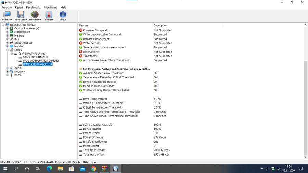The image size is (308, 173).
Task: Open Task View on taskbar
Action: point(38,169)
